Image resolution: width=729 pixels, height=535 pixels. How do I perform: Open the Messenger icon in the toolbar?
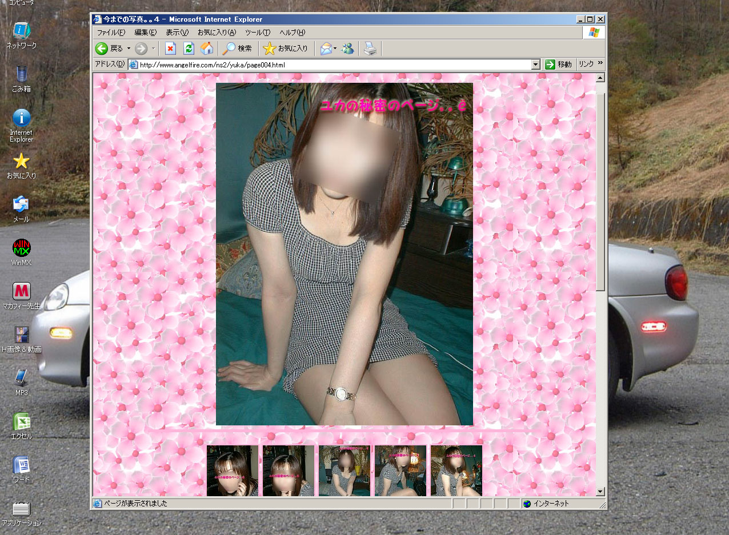tap(347, 49)
